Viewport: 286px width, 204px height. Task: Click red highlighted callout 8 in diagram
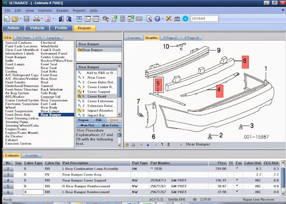245,62
